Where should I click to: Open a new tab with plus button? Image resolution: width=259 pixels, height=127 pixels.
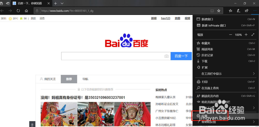point(55,3)
